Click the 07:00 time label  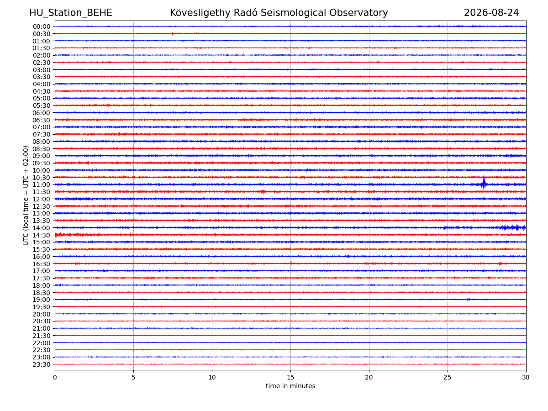pyautogui.click(x=42, y=127)
